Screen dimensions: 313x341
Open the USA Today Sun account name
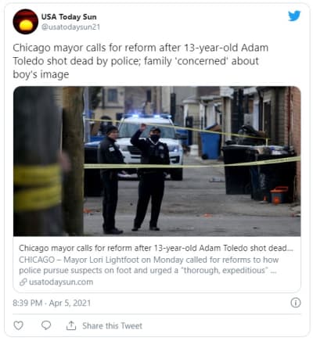tap(69, 16)
